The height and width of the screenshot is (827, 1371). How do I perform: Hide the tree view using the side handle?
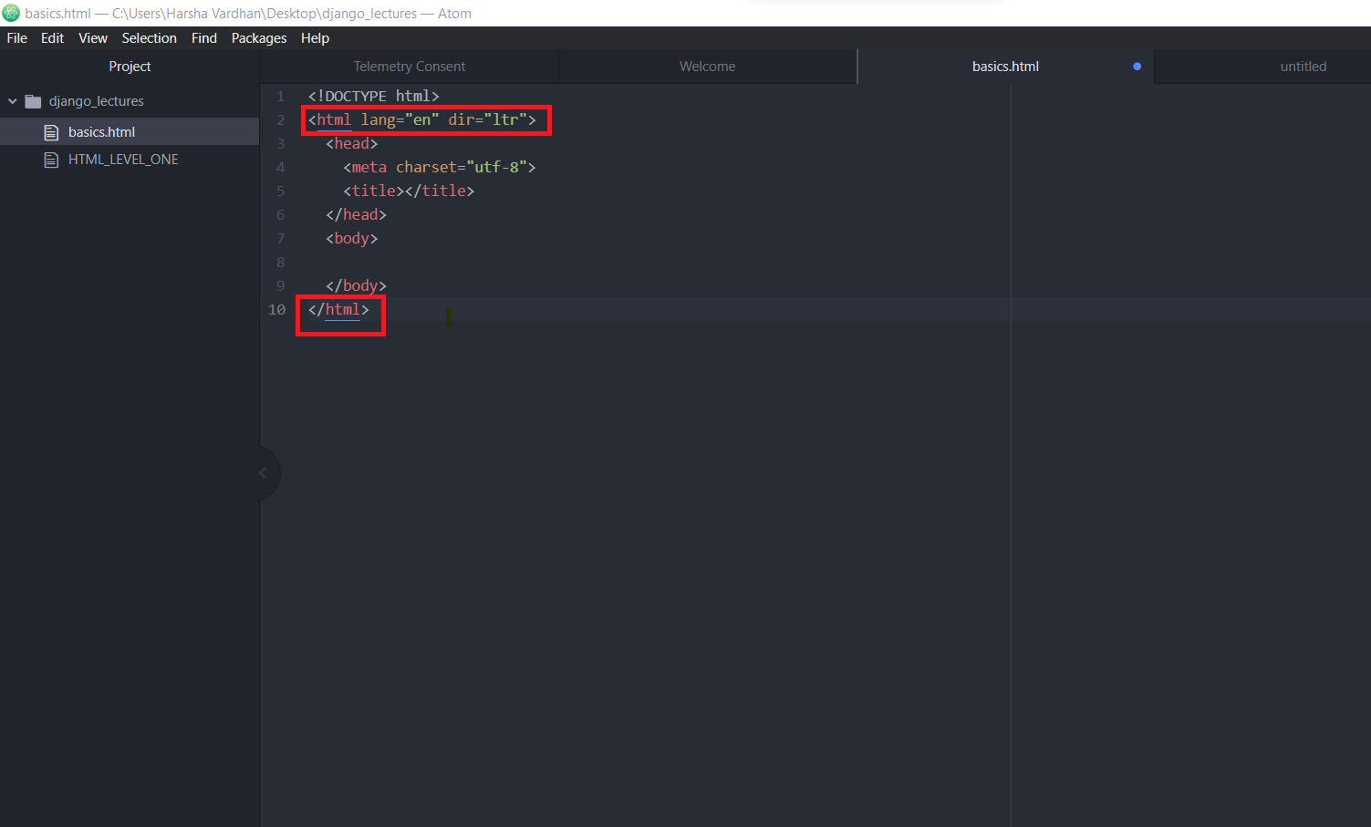(264, 472)
